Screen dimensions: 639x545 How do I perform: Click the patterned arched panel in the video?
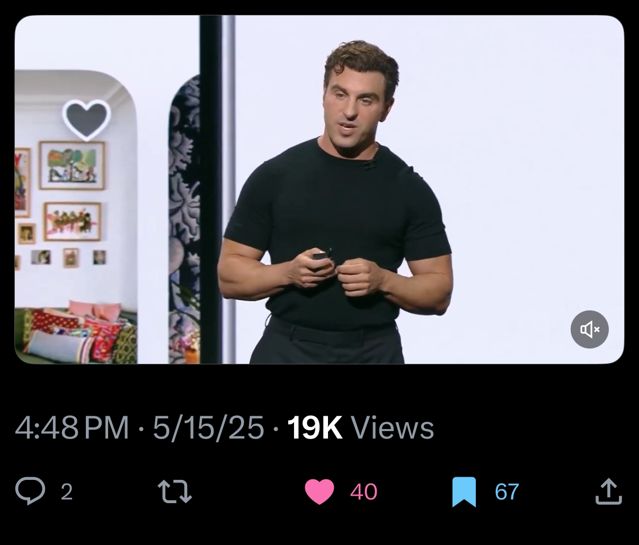[x=184, y=219]
